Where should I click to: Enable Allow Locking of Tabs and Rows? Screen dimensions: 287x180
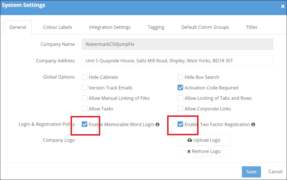pyautogui.click(x=180, y=98)
